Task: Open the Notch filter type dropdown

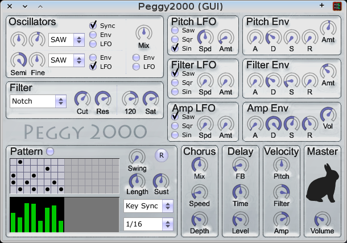Action: (38, 101)
